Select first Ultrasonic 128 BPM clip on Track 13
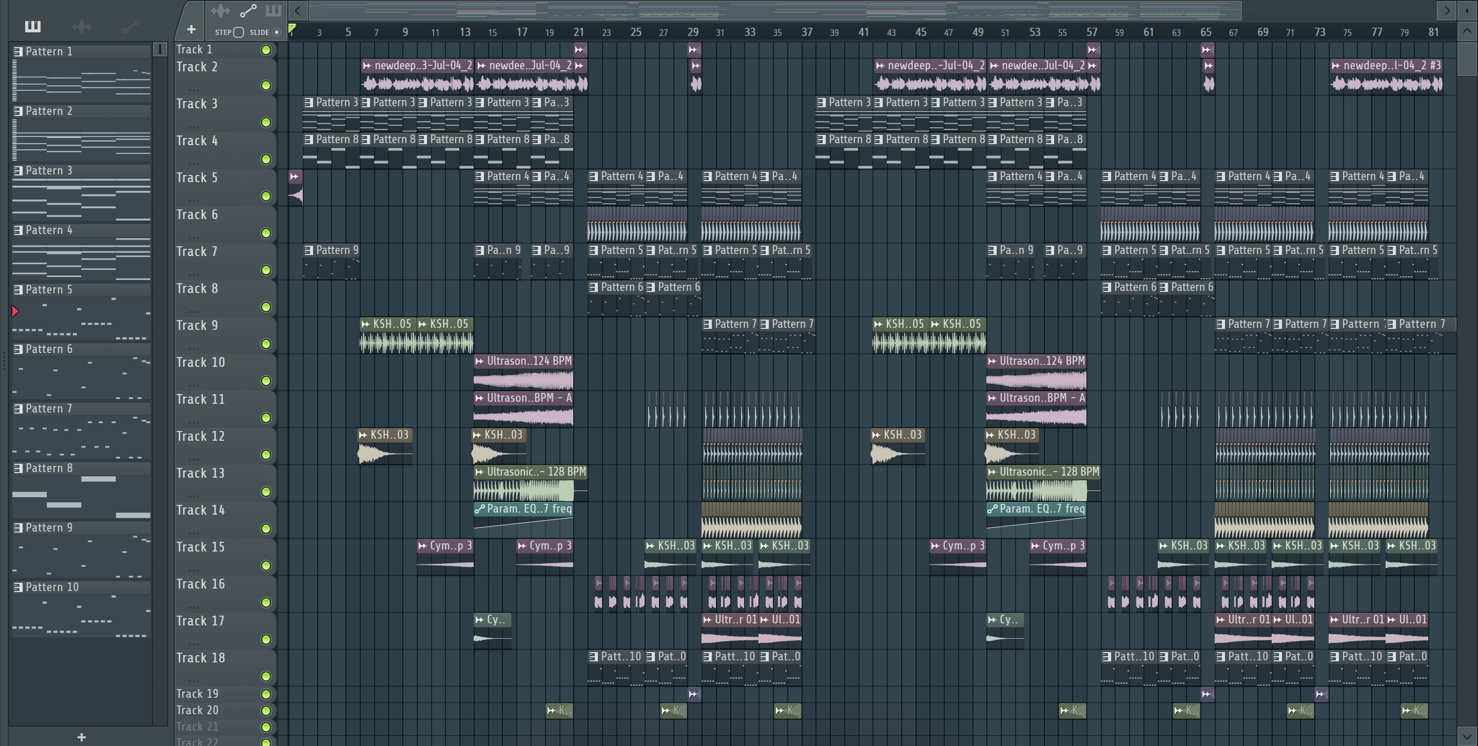 point(530,482)
